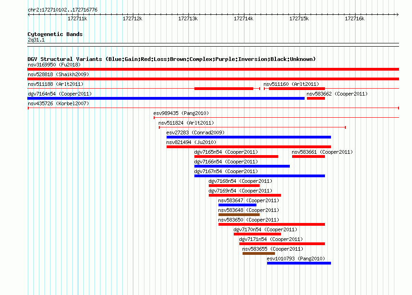The height and width of the screenshot is (295, 412).
Task: Click the Cytogenetic Bands track title
Action: pyautogui.click(x=55, y=34)
